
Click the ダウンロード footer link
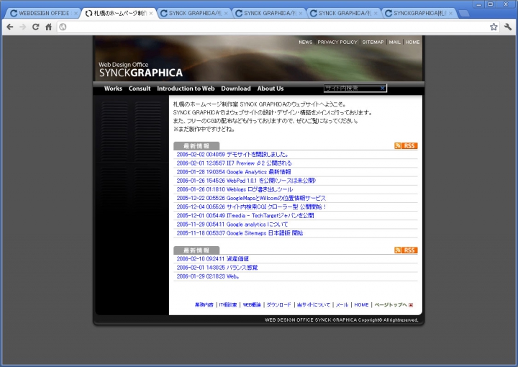click(278, 305)
